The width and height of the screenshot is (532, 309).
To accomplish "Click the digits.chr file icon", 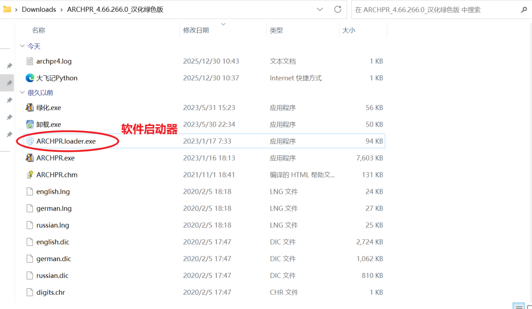I will [30, 292].
